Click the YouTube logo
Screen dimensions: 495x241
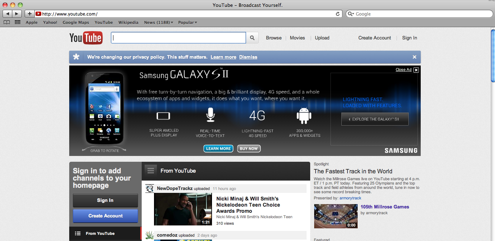(x=86, y=38)
